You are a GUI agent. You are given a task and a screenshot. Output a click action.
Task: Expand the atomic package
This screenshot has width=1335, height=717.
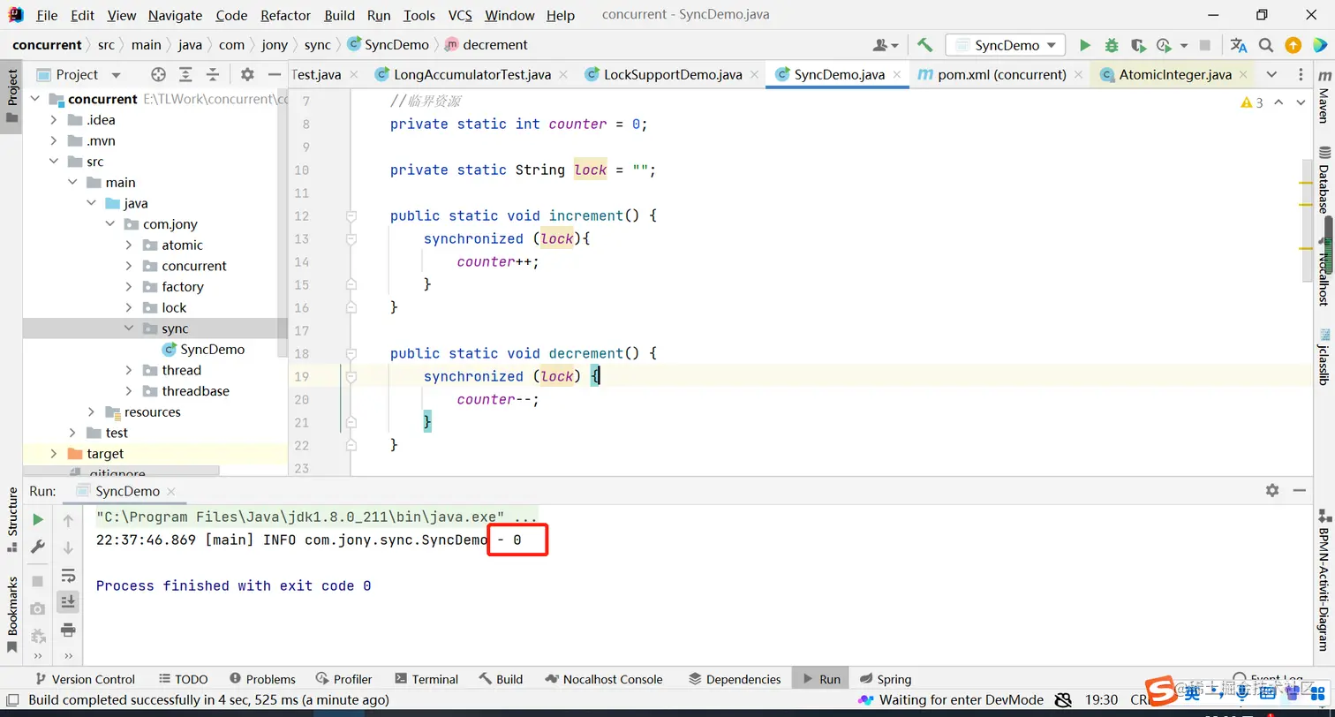(x=128, y=245)
